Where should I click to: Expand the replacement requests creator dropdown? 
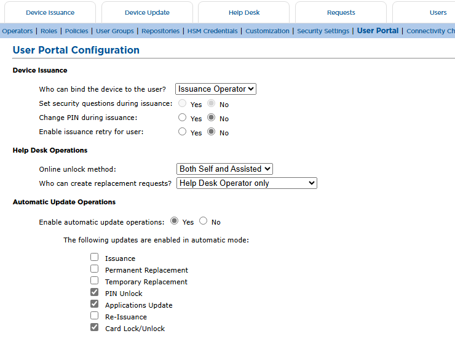(247, 183)
